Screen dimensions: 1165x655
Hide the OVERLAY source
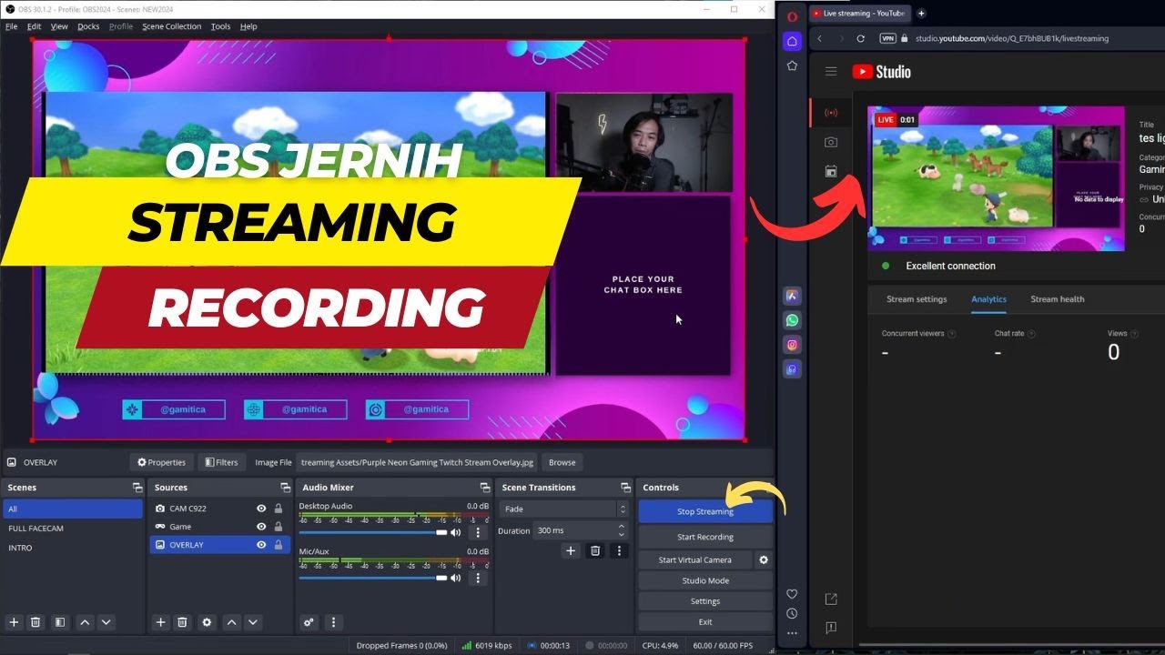[x=261, y=545]
